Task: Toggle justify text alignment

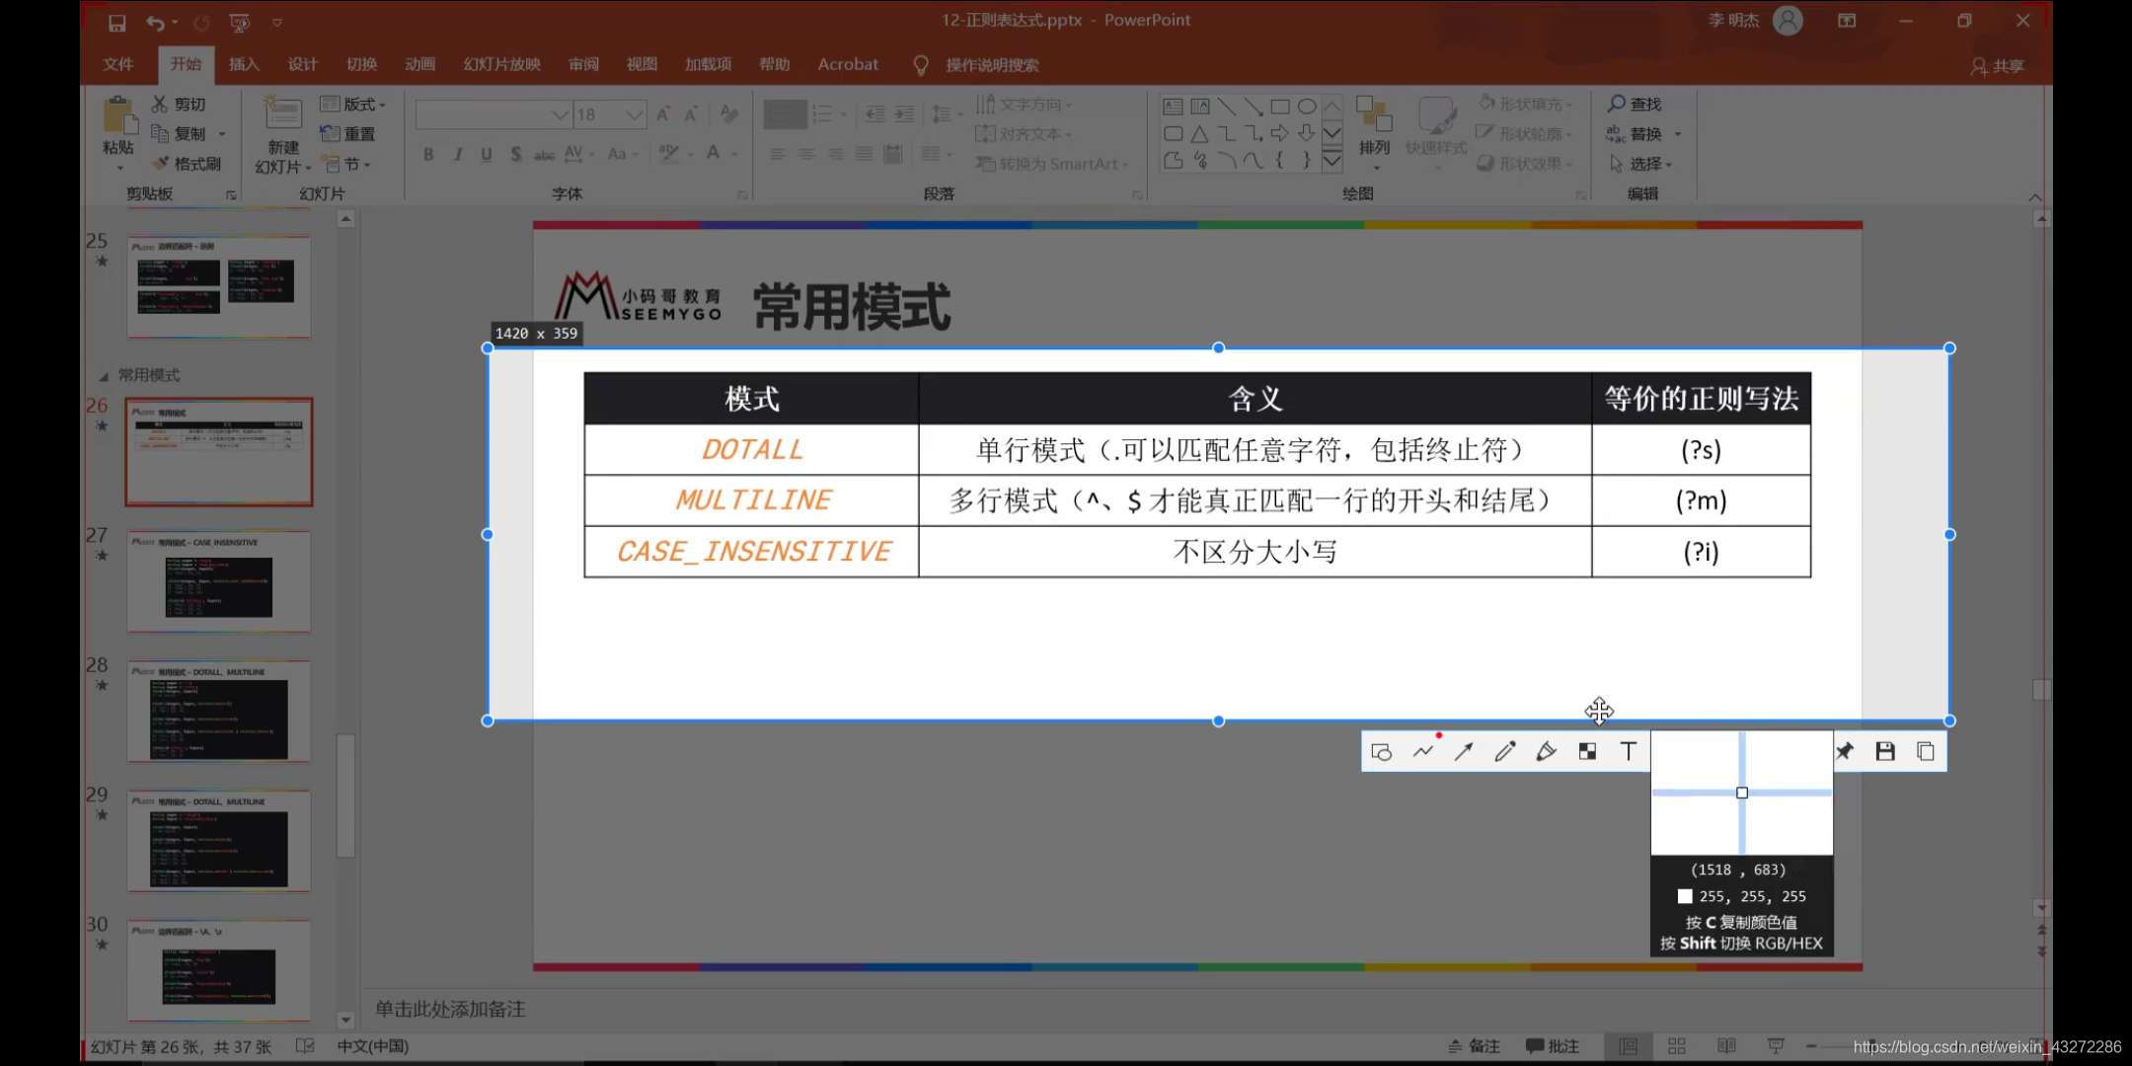Action: [864, 154]
